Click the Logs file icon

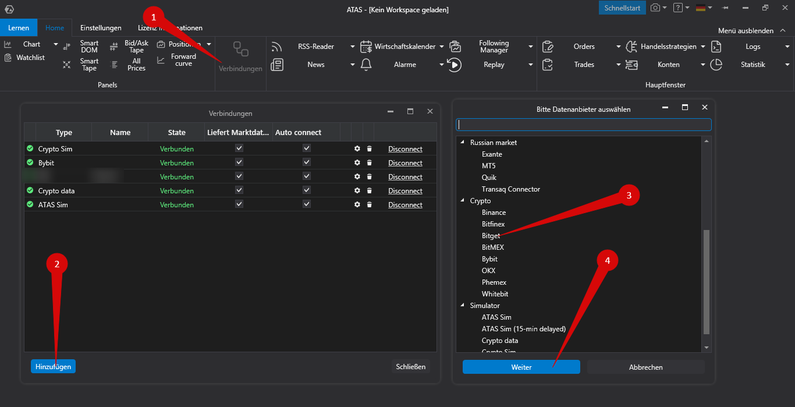tap(716, 47)
